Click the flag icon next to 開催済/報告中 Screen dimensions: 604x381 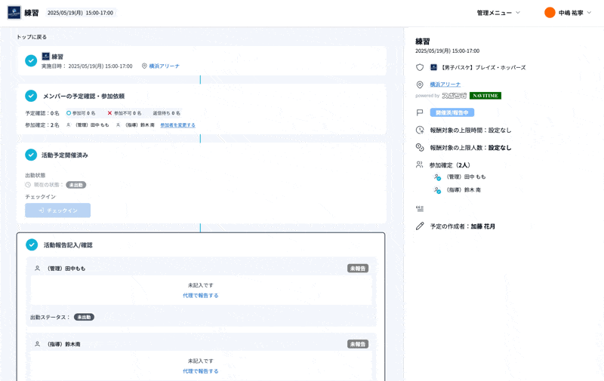point(420,112)
